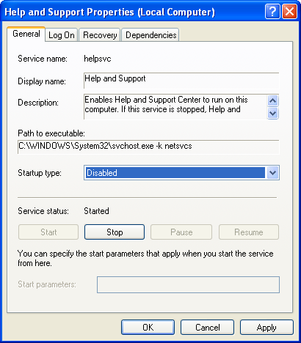This screenshot has height=343, width=301.
Task: Click the greyed-out Start button
Action: click(x=48, y=232)
